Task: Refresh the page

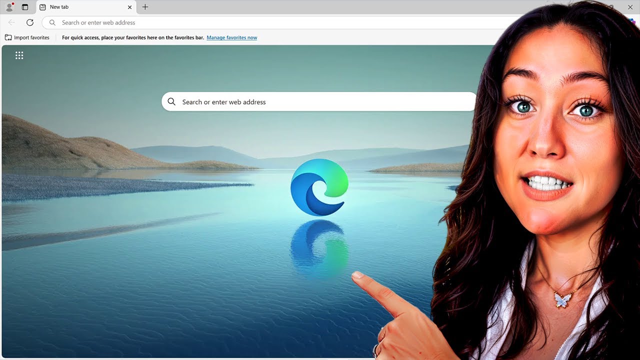Action: pos(30,22)
